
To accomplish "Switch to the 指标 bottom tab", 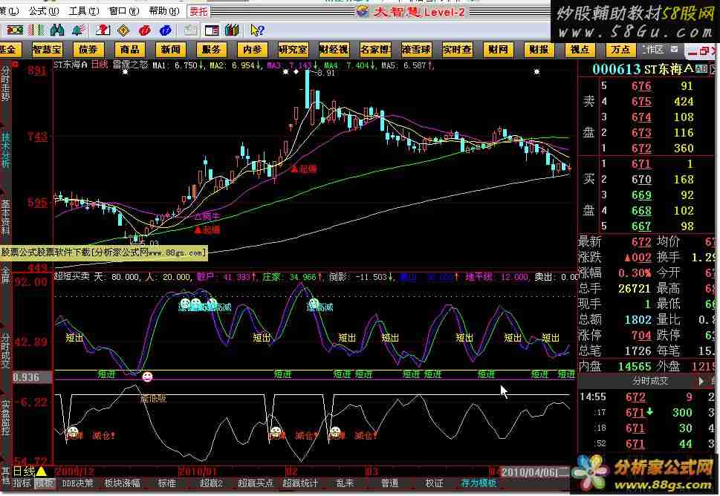I will (x=22, y=483).
